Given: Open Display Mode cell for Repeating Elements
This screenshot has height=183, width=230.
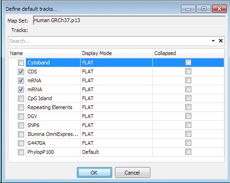Looking at the screenshot, I should 116,107.
